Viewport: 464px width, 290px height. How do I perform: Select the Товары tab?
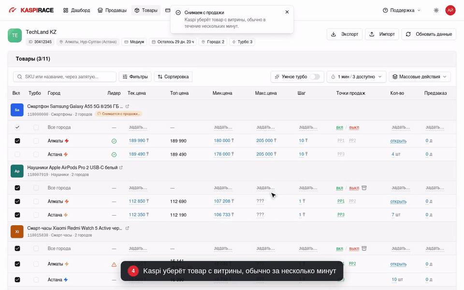[146, 10]
